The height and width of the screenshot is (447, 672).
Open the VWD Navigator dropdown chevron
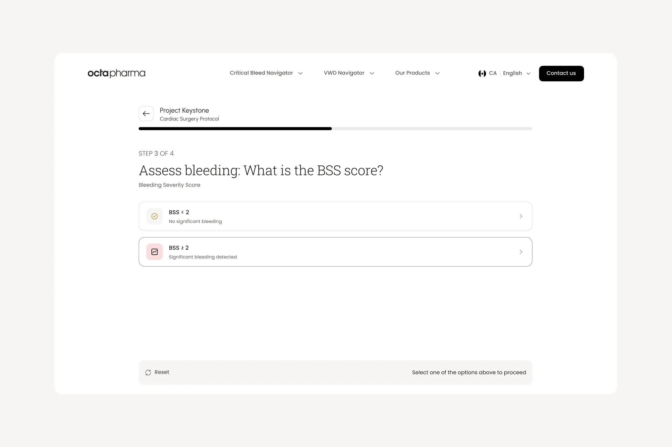click(x=372, y=73)
